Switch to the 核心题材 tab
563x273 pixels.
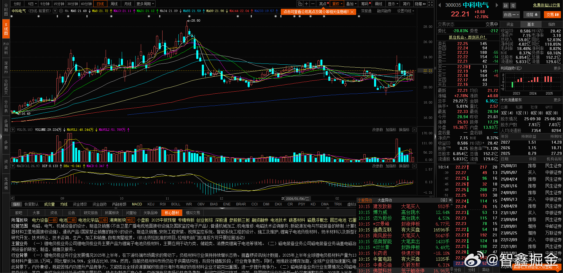tap(172, 213)
